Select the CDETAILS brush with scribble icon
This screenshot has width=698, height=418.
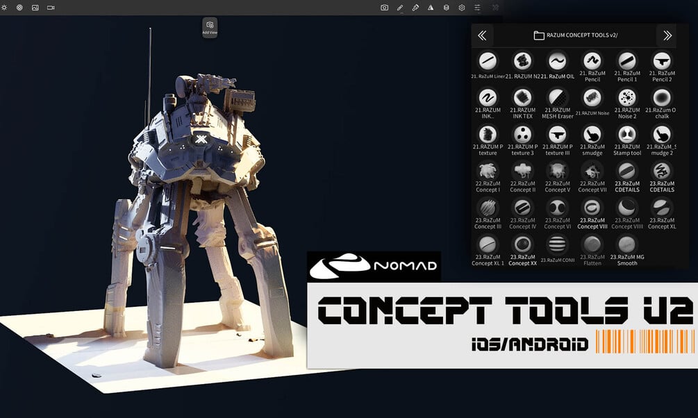[x=662, y=178]
